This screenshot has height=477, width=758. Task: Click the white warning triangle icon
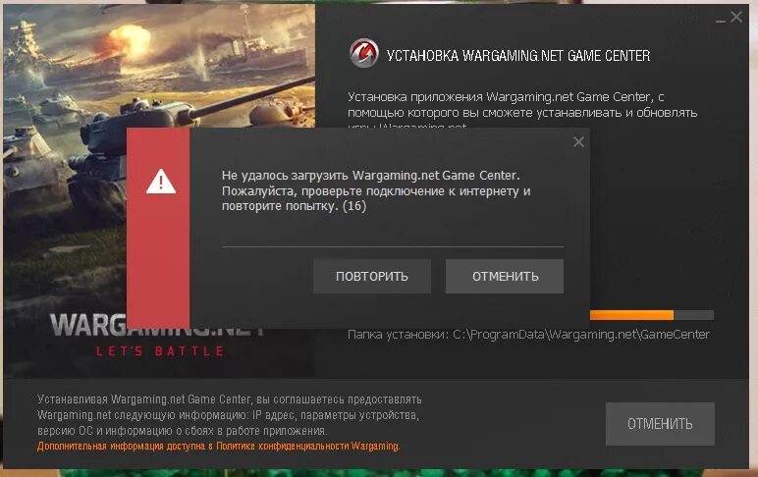[x=161, y=182]
